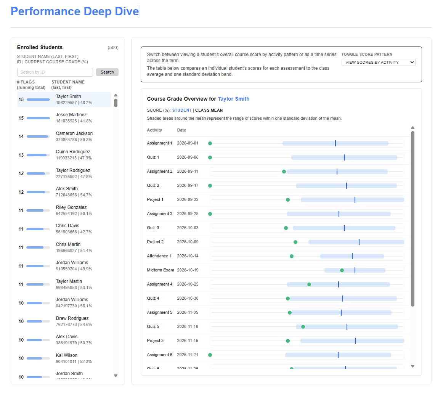Viewport: 443px width, 395px height.
Task: Click the scroll-down arrow on the student list scrollbar
Action: pyautogui.click(x=116, y=376)
